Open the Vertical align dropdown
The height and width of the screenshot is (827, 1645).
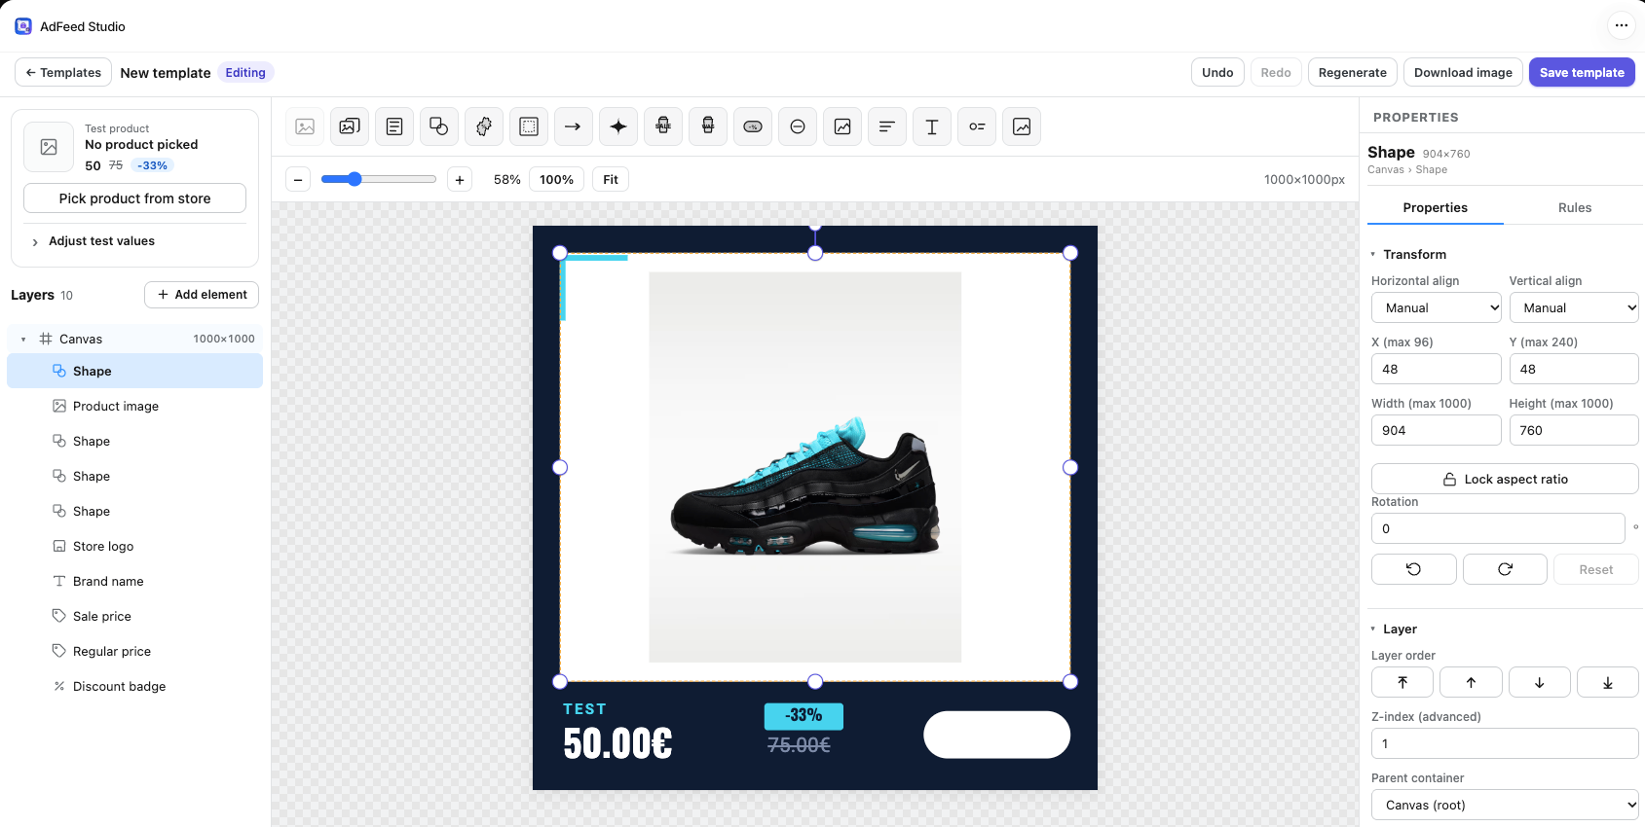tap(1574, 307)
